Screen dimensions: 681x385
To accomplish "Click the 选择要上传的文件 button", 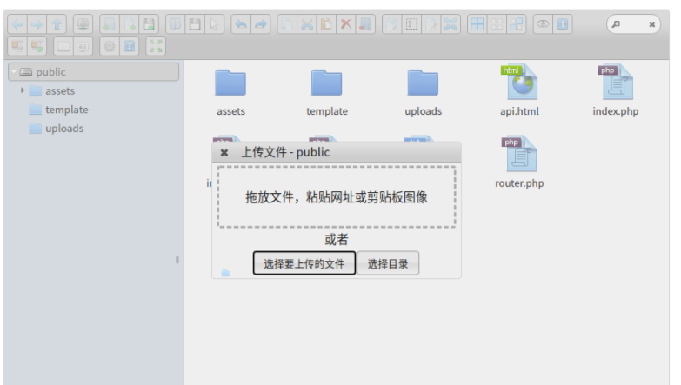I will click(304, 263).
